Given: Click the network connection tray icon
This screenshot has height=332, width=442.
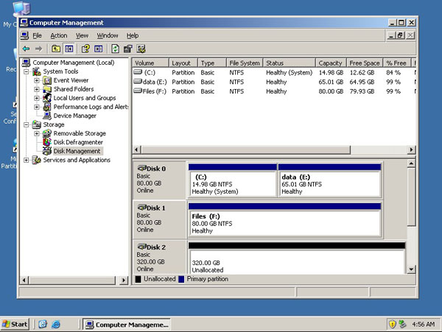Looking at the screenshot, I should coord(402,325).
